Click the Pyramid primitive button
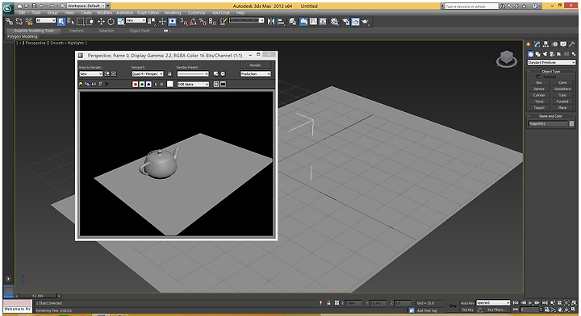 click(x=562, y=102)
